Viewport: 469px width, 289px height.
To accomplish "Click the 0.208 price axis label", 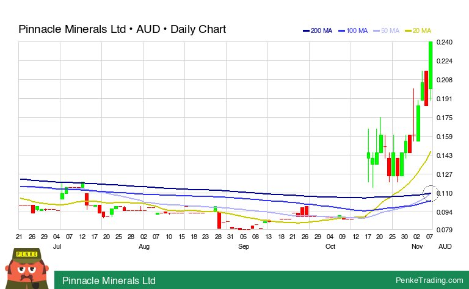I will tap(445, 80).
